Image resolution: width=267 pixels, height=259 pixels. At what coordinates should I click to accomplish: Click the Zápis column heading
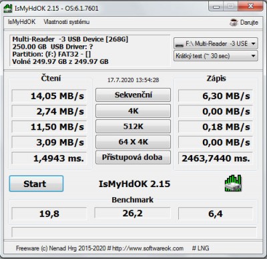[x=216, y=79]
